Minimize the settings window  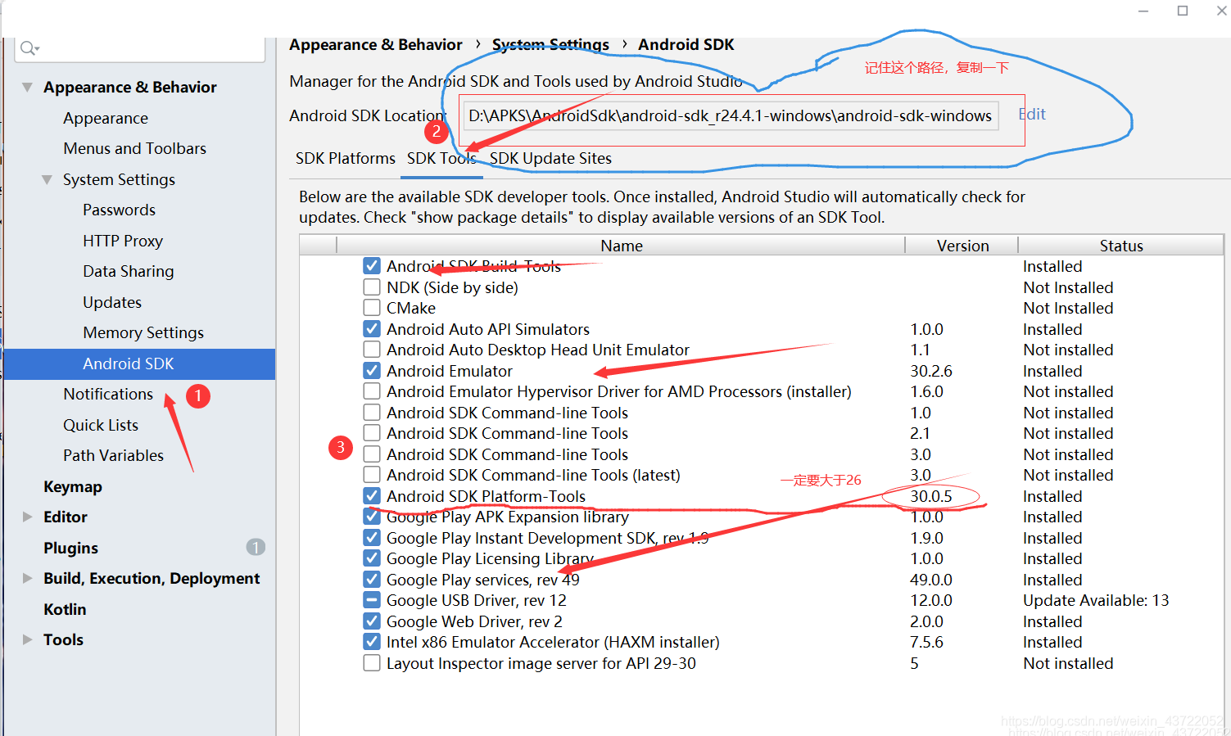pos(1143,11)
